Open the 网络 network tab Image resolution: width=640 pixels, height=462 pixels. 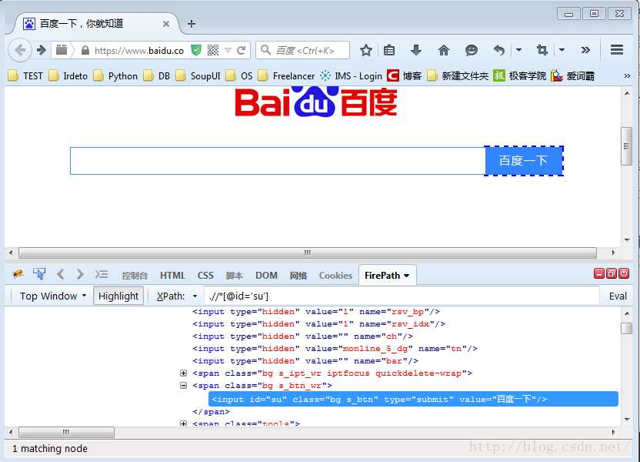[298, 276]
